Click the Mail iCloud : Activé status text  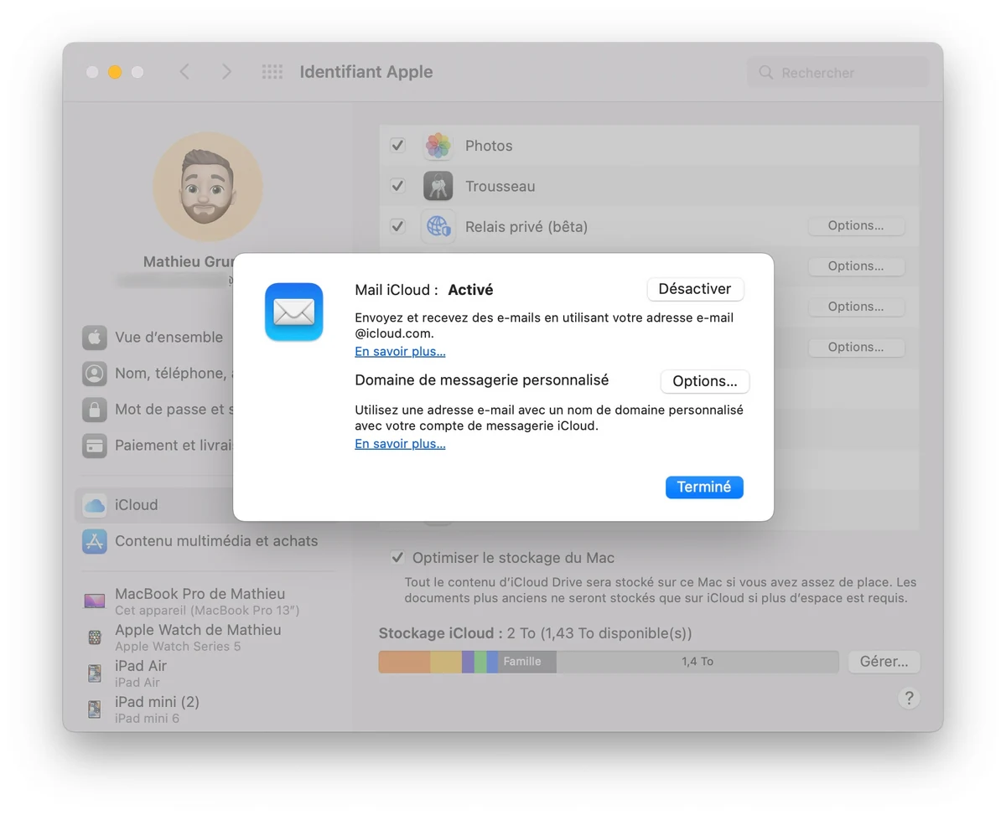click(424, 290)
